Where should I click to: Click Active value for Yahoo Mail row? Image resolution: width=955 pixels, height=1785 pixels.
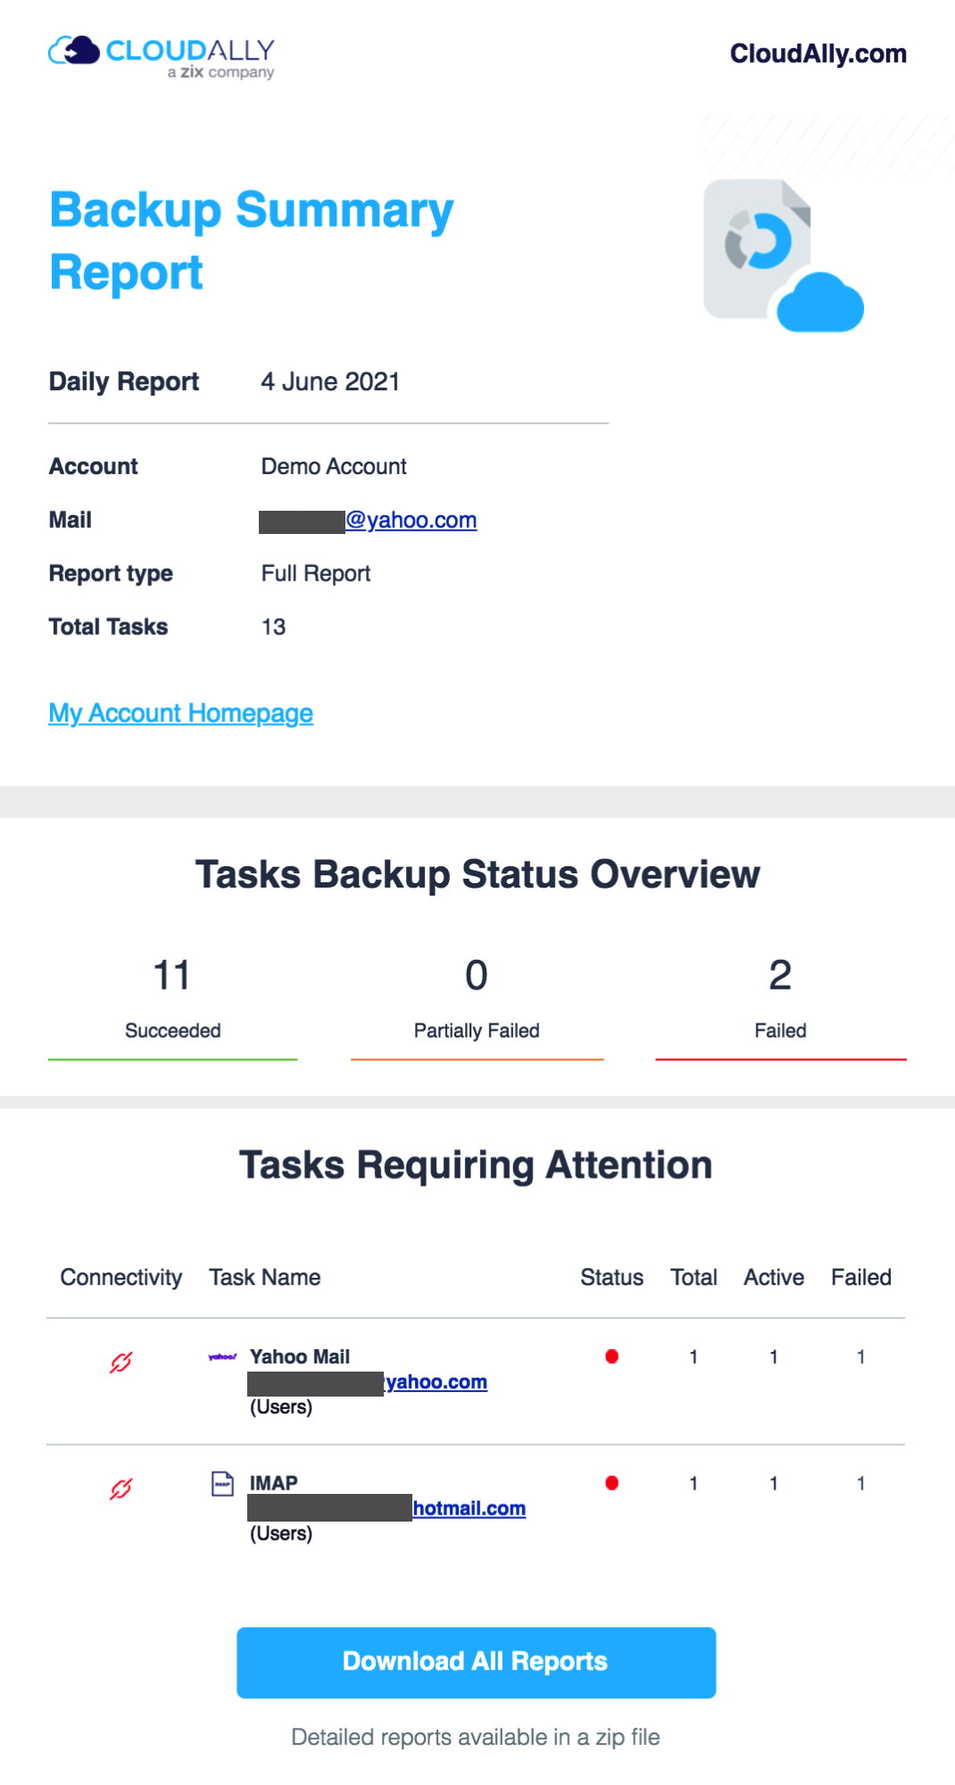point(774,1357)
